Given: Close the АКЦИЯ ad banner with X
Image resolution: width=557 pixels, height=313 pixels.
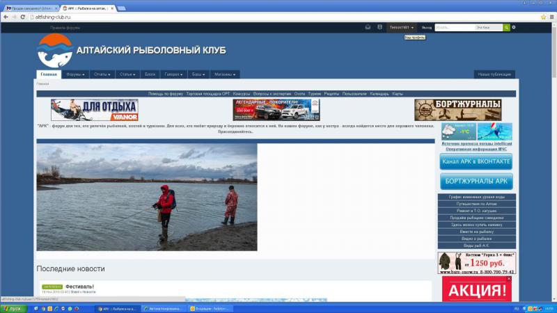Looking at the screenshot, I should [509, 279].
